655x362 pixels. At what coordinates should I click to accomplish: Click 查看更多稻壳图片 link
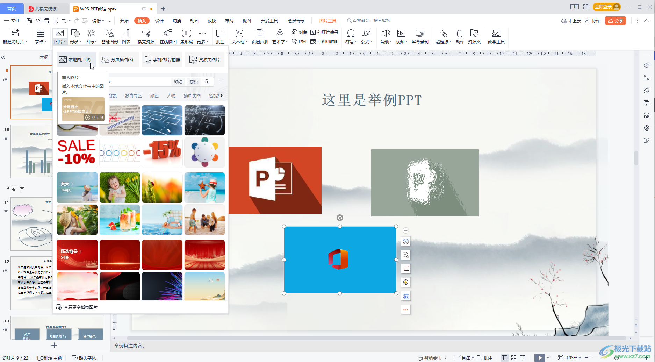click(77, 307)
